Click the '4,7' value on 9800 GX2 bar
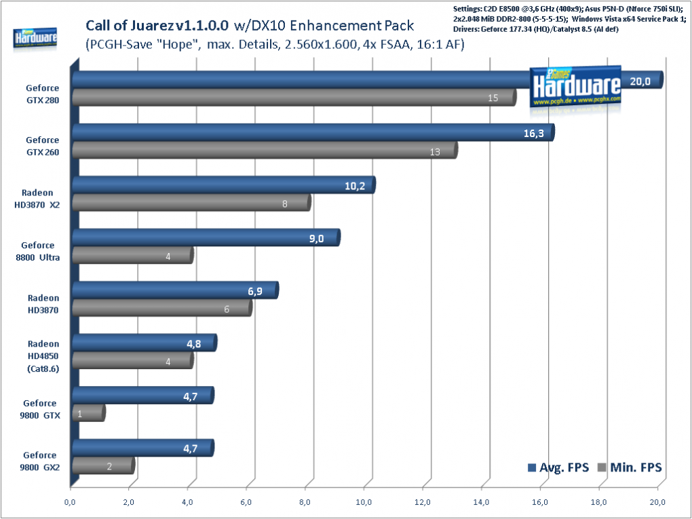 click(x=190, y=449)
